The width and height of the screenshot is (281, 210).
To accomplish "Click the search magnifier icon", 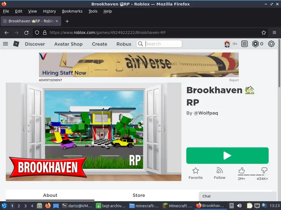I will coord(140,44).
